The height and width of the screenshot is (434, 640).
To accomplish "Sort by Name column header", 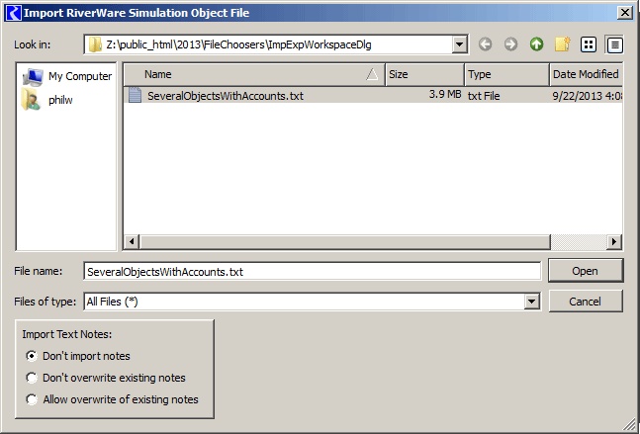I will 254,74.
